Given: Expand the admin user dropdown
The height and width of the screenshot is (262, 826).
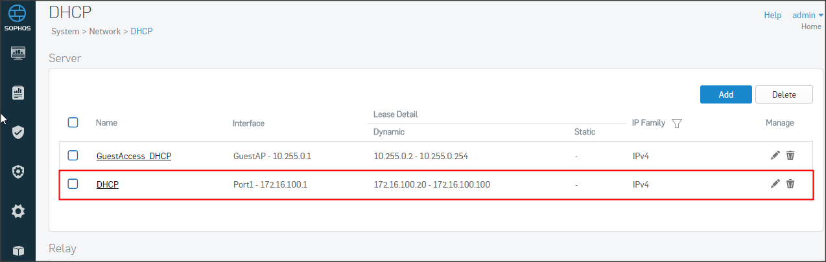Looking at the screenshot, I should pos(807,15).
